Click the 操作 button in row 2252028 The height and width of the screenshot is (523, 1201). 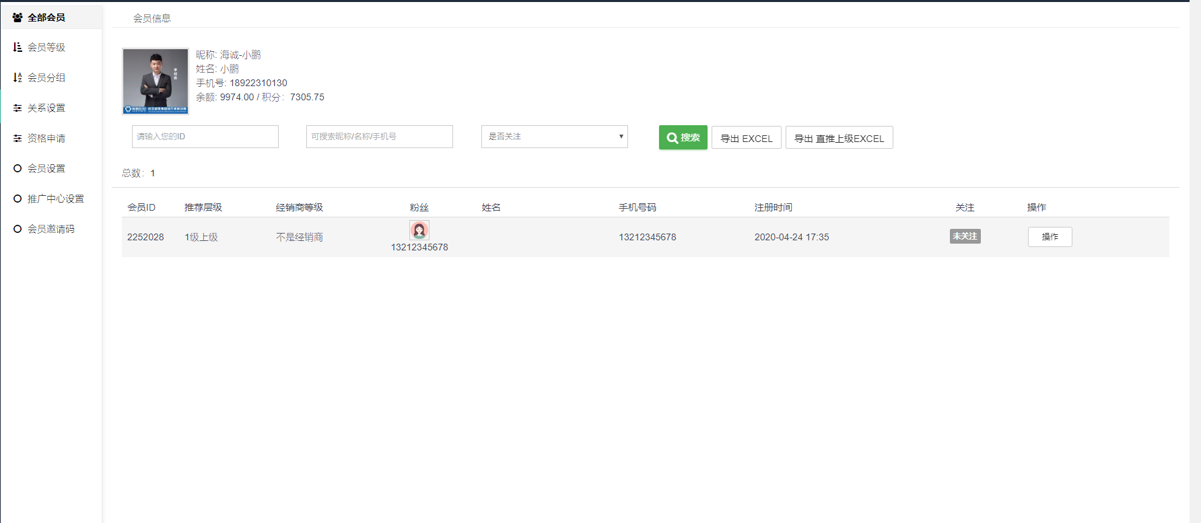[1050, 237]
